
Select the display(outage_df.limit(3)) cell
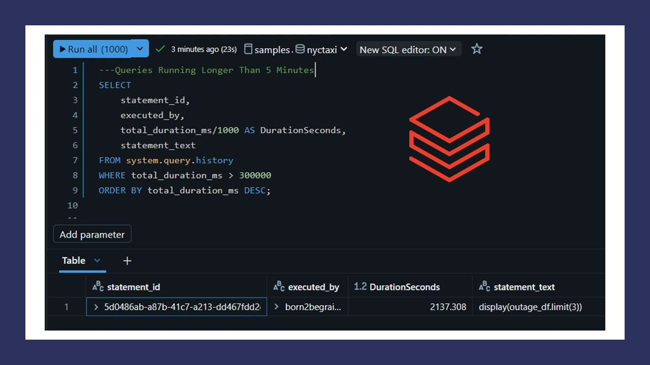click(539, 307)
